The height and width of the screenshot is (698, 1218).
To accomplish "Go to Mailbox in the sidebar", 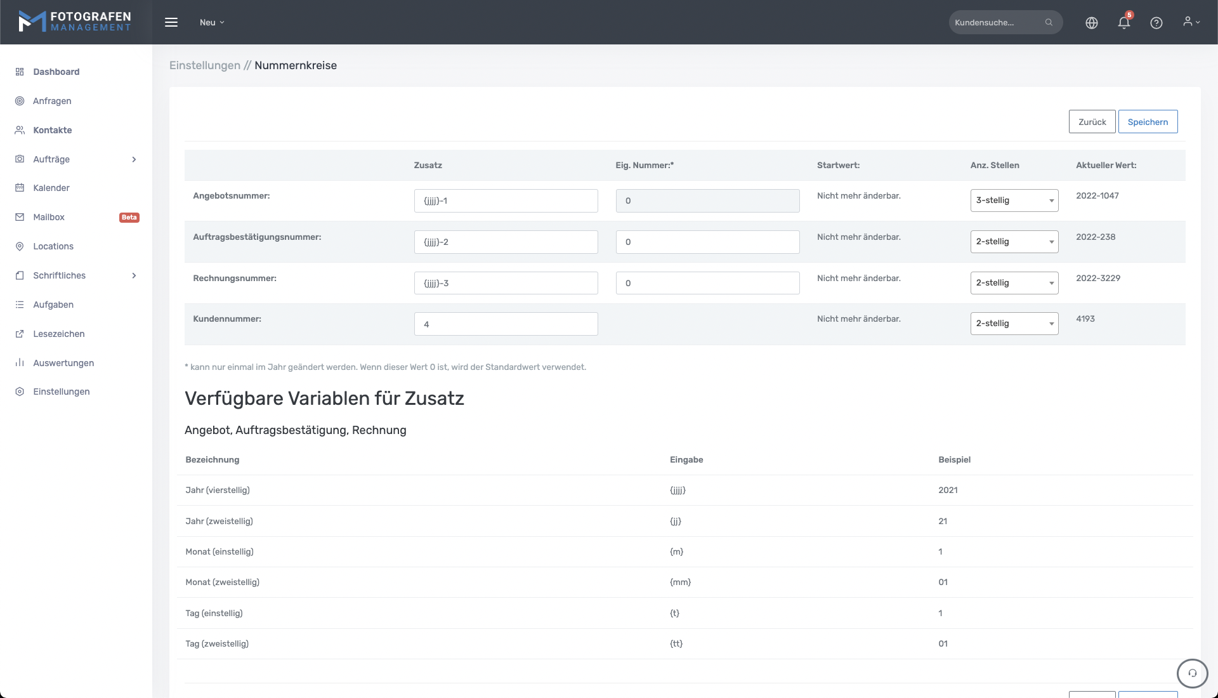I will tap(49, 217).
